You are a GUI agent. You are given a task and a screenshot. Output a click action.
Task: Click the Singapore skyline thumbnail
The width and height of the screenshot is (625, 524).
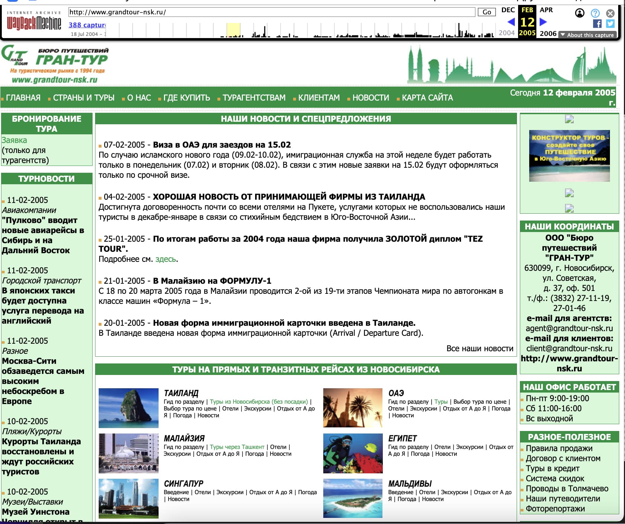(x=128, y=499)
